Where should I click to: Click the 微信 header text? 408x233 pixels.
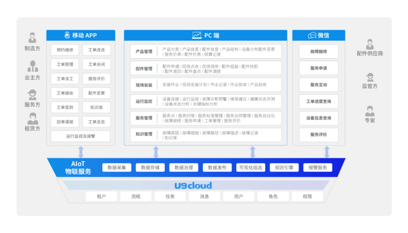pos(324,35)
